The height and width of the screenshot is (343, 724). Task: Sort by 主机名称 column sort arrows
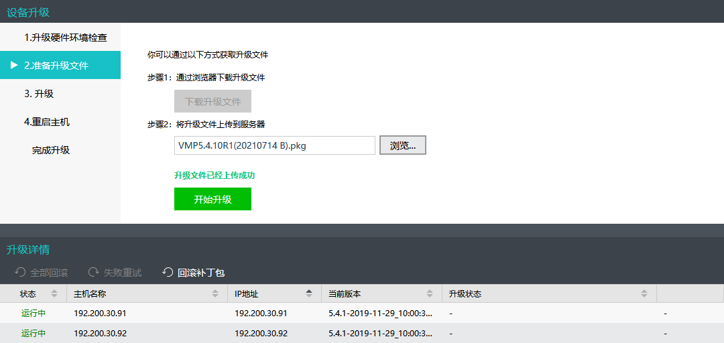coord(215,294)
